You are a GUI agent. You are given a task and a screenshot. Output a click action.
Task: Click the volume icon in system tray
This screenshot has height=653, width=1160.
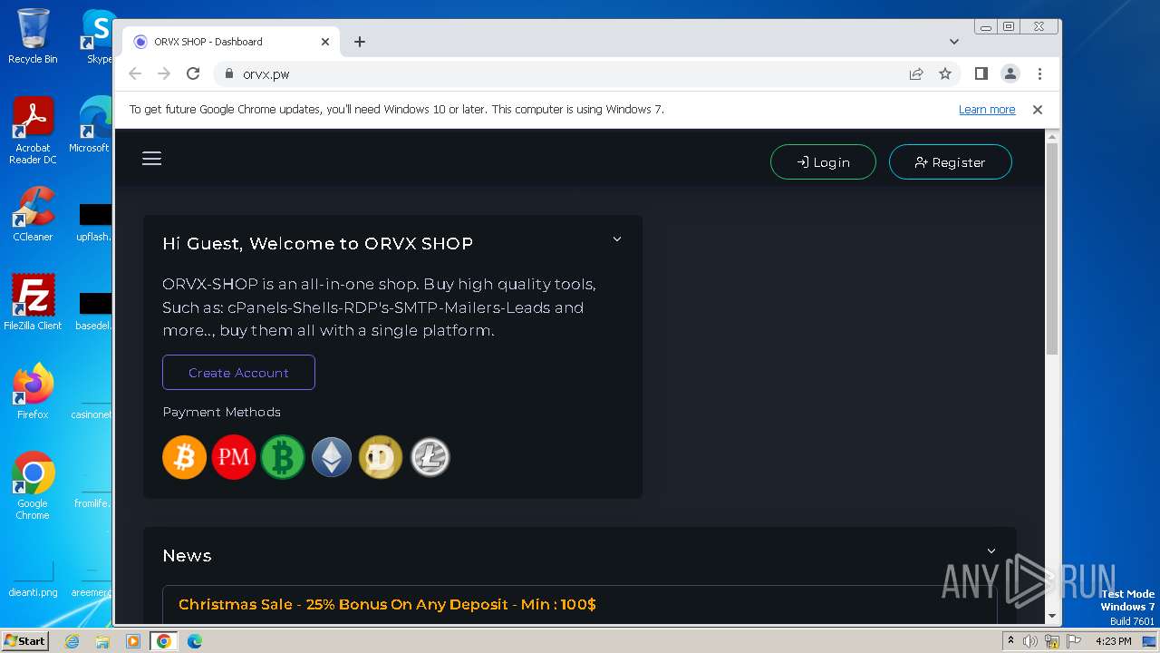click(x=1030, y=641)
